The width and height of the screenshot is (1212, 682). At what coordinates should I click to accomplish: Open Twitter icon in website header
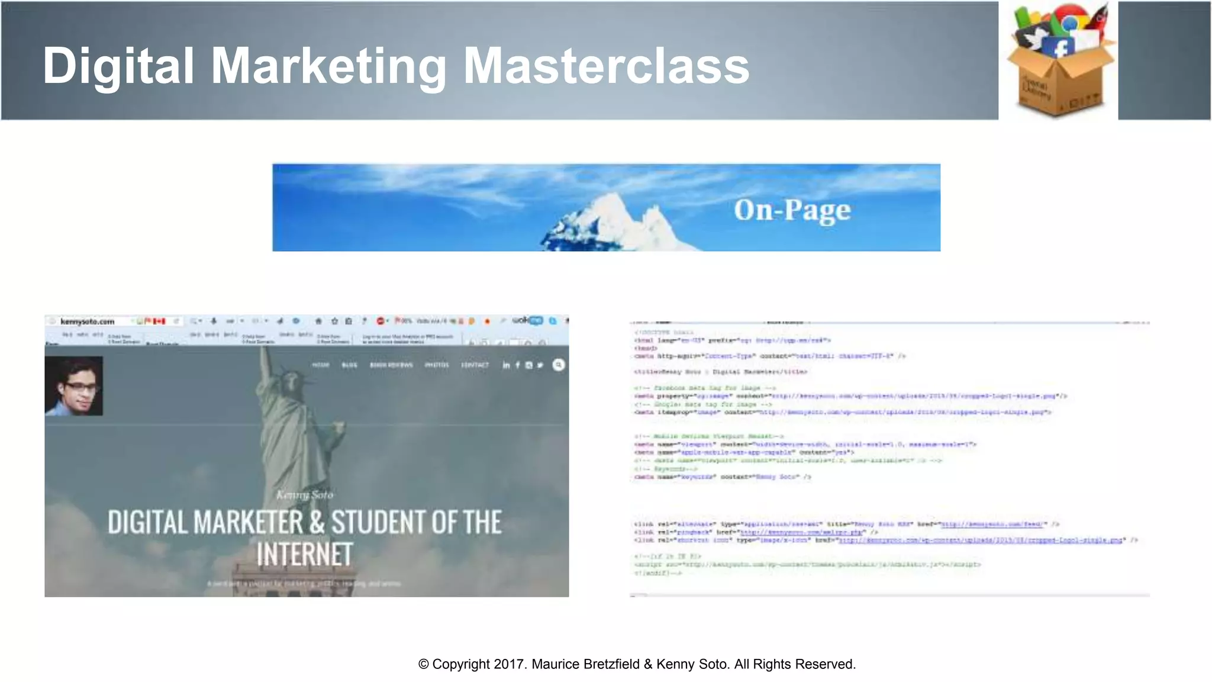(x=540, y=365)
